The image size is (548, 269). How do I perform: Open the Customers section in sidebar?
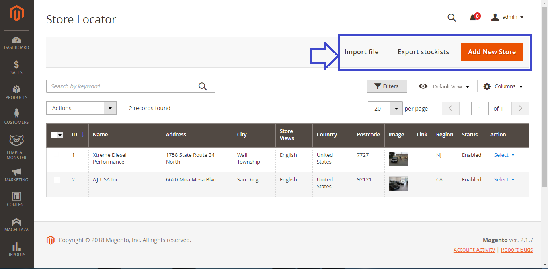point(16,116)
